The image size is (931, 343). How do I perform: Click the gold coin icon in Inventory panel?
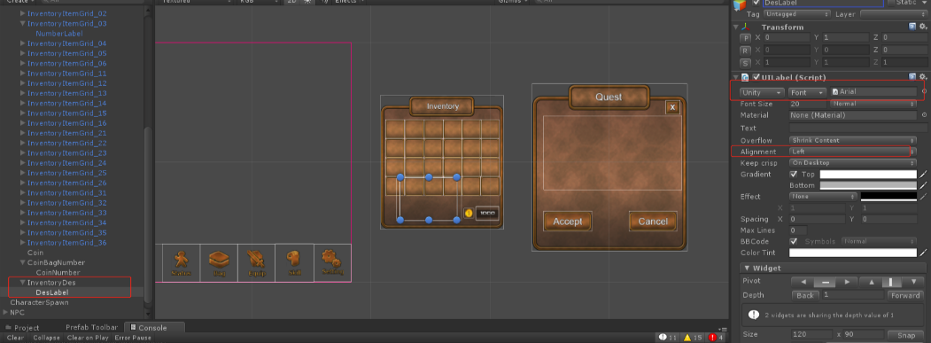[x=469, y=213]
